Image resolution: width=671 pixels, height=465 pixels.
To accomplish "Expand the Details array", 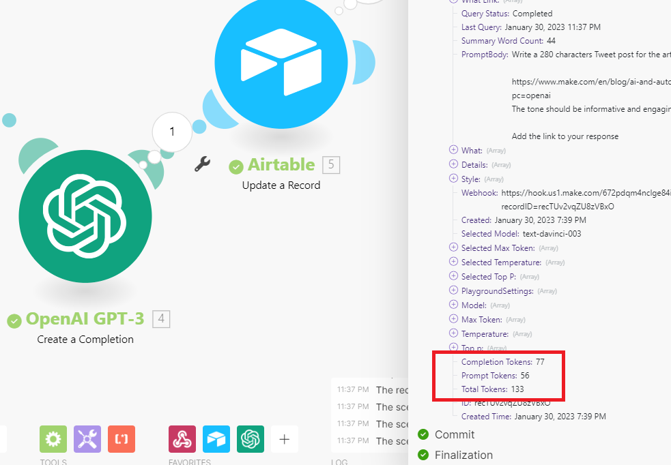I will click(x=454, y=164).
